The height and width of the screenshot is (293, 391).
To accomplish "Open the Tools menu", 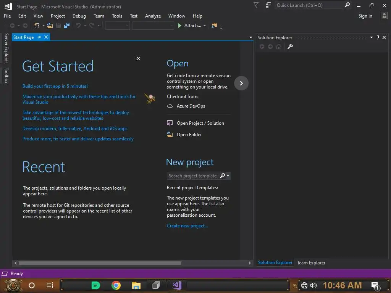I will point(117,16).
